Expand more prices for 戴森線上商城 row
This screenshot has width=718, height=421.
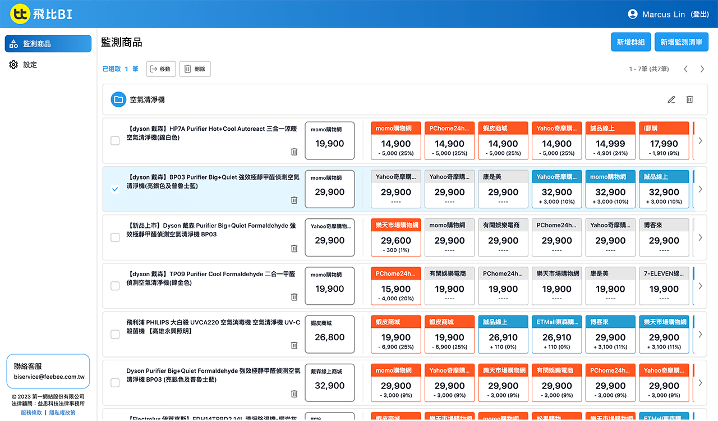(700, 383)
